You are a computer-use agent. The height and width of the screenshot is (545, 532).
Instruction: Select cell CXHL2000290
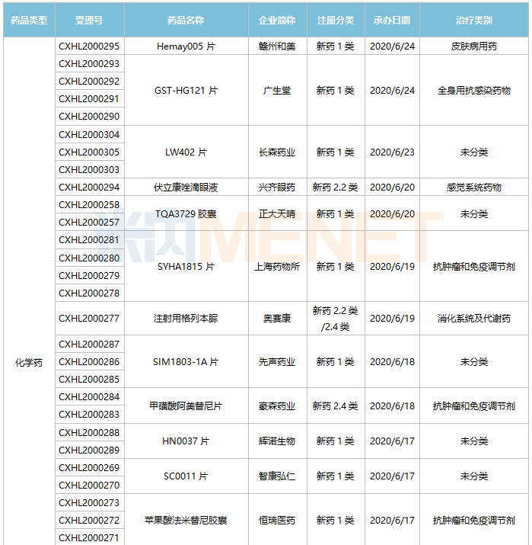(90, 117)
